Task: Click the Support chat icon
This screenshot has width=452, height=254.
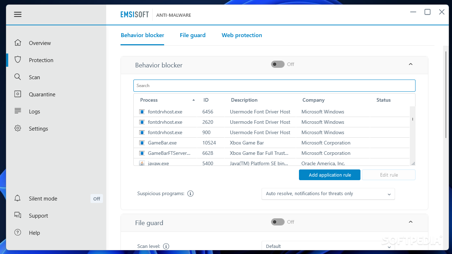Action: coord(18,215)
